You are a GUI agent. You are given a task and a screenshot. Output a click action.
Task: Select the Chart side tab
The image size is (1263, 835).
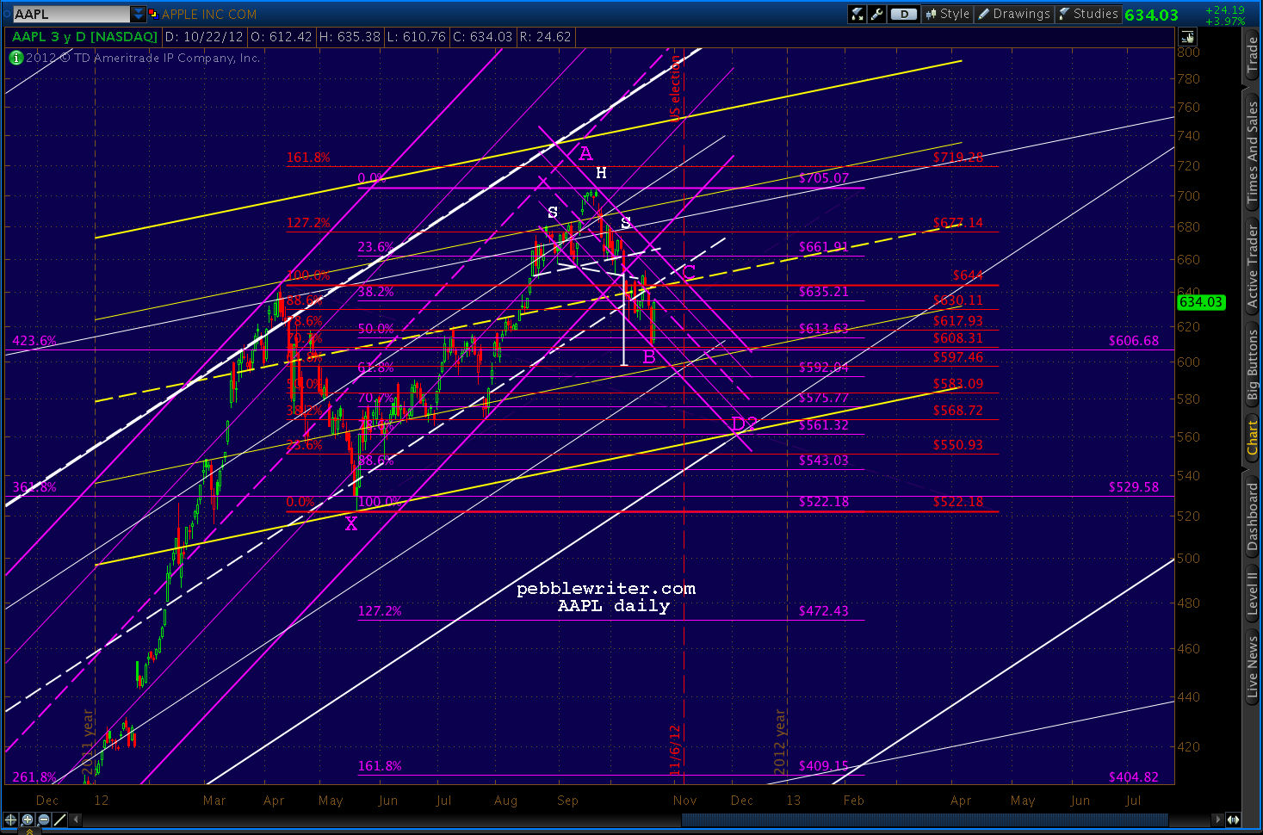1253,437
